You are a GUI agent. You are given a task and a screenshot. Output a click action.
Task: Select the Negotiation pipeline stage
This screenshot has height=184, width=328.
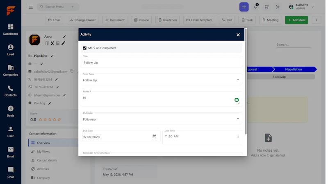click(293, 69)
